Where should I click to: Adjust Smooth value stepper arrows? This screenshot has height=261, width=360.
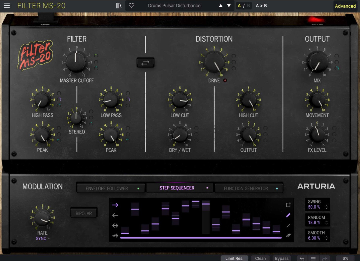tap(326, 238)
